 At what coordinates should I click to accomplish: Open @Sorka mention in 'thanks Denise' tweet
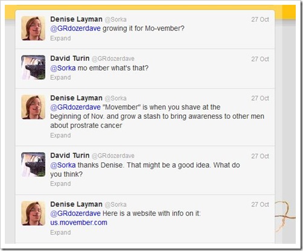tap(63, 165)
